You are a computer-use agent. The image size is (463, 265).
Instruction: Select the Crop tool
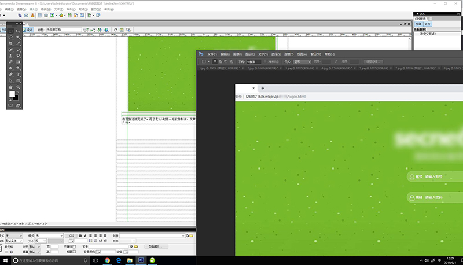point(11,43)
